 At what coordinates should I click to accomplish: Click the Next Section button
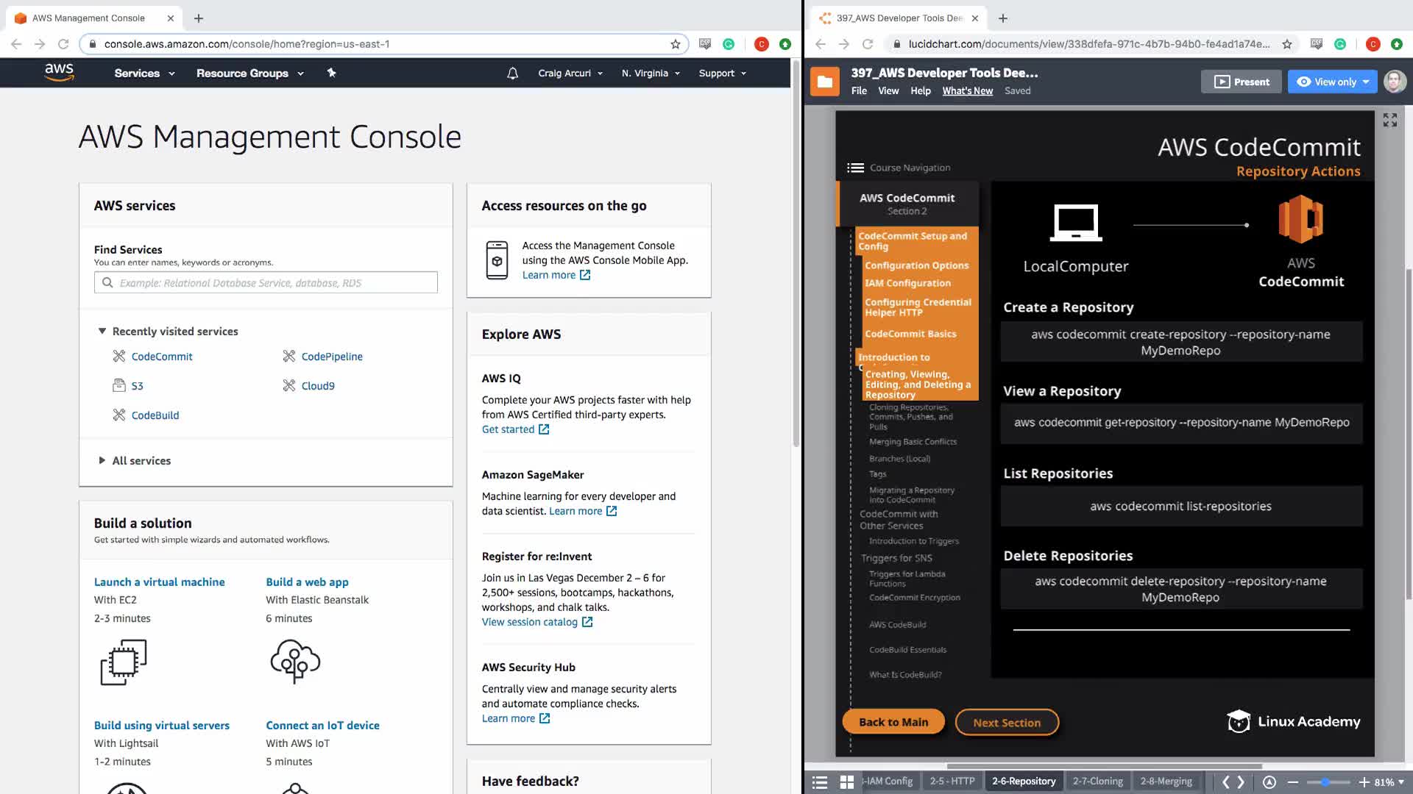pyautogui.click(x=1006, y=723)
